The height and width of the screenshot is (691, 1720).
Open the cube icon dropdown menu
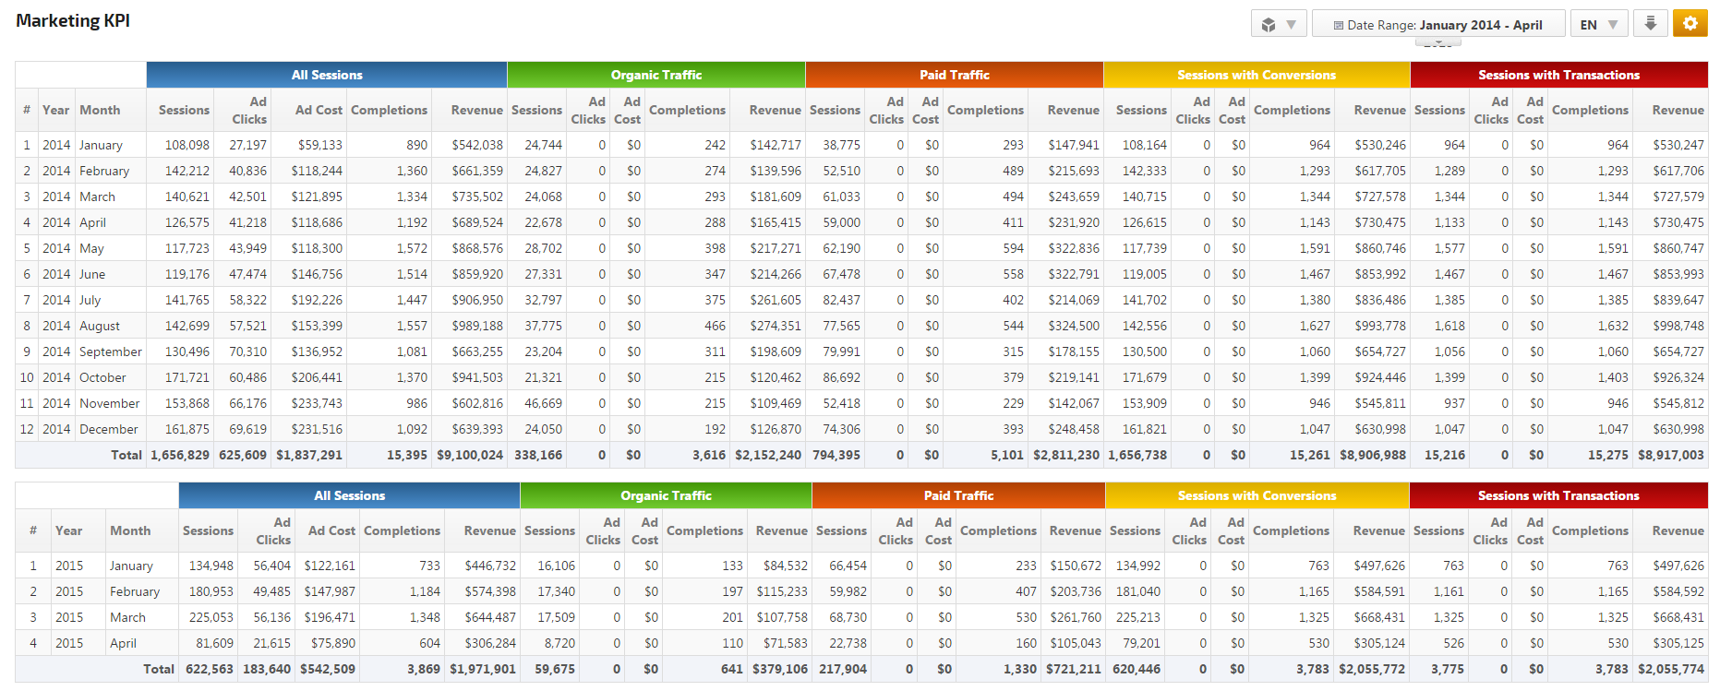(x=1278, y=24)
